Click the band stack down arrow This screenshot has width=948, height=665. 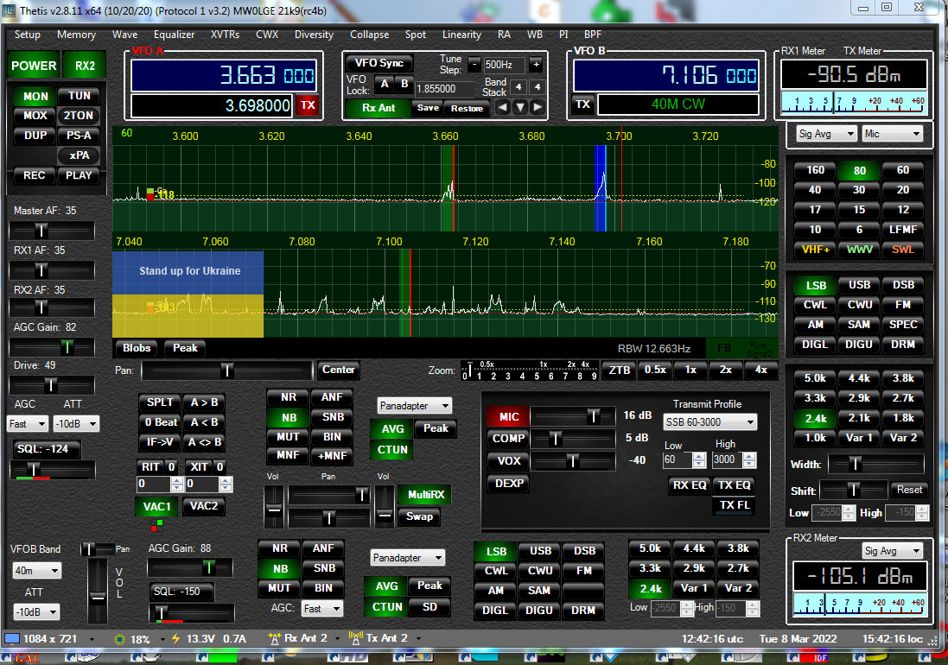click(520, 108)
